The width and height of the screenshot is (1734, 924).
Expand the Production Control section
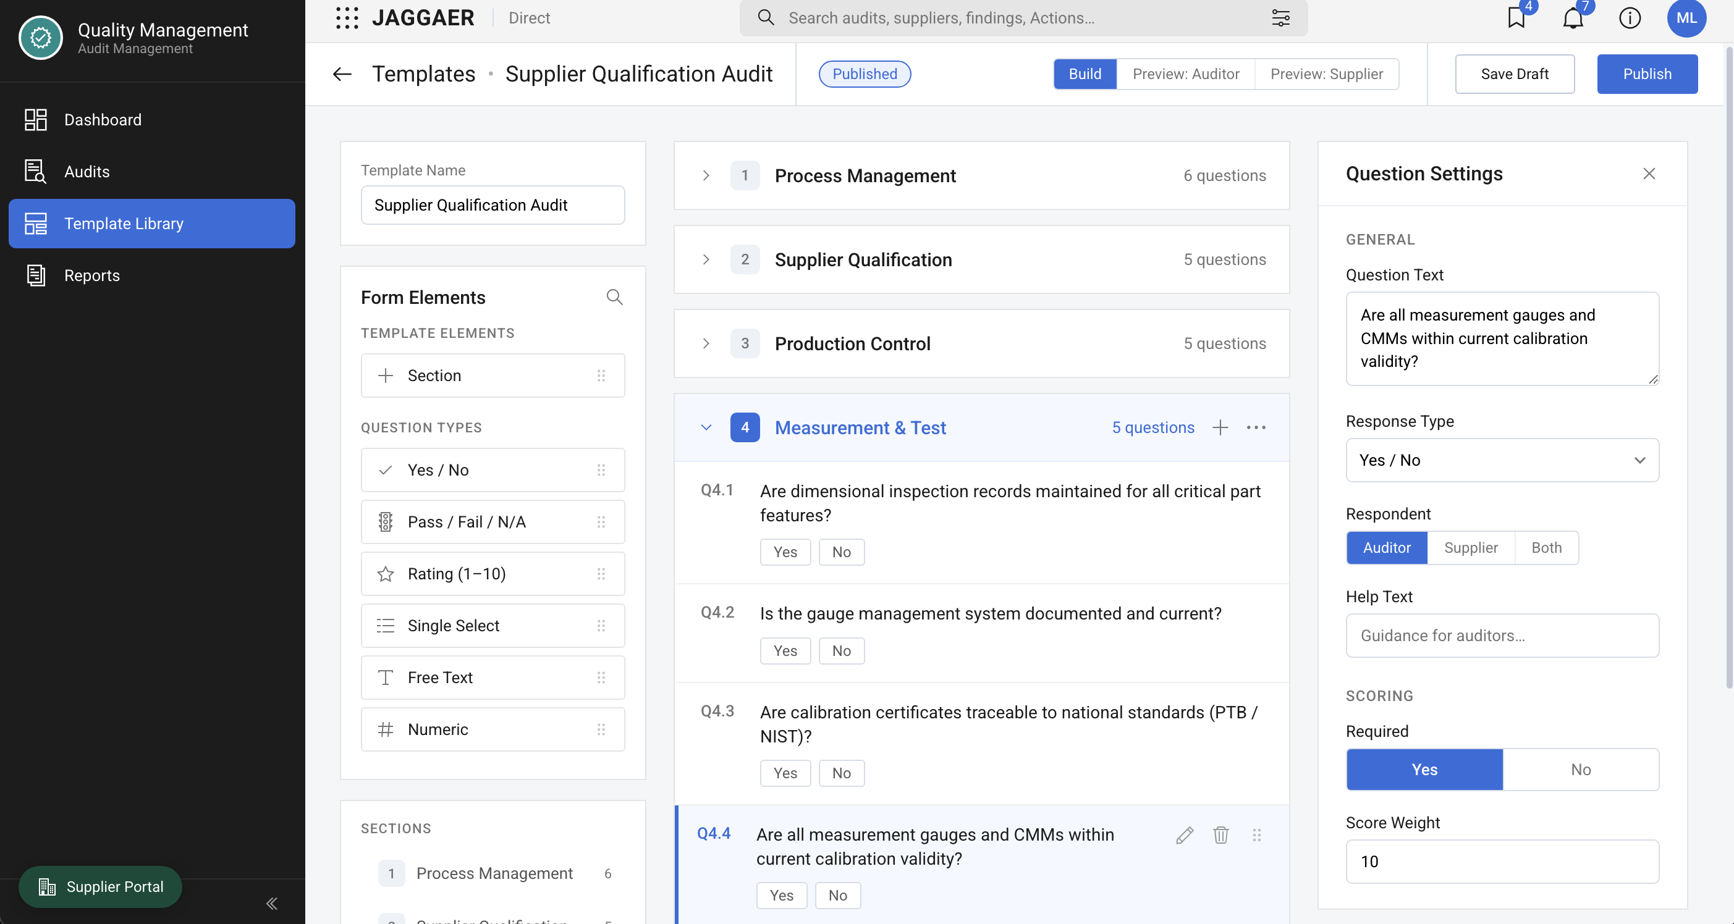click(x=706, y=344)
